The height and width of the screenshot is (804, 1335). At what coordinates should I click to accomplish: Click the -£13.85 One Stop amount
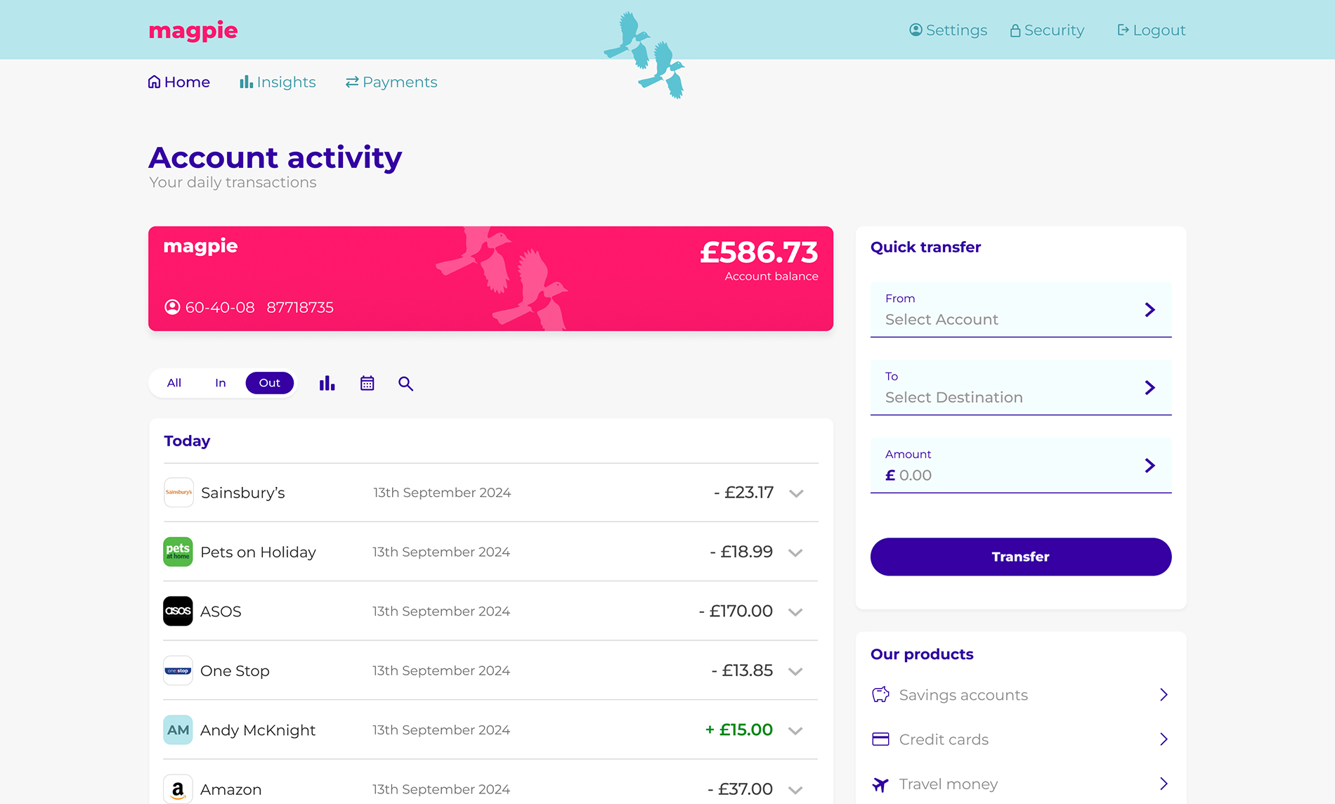[742, 670]
